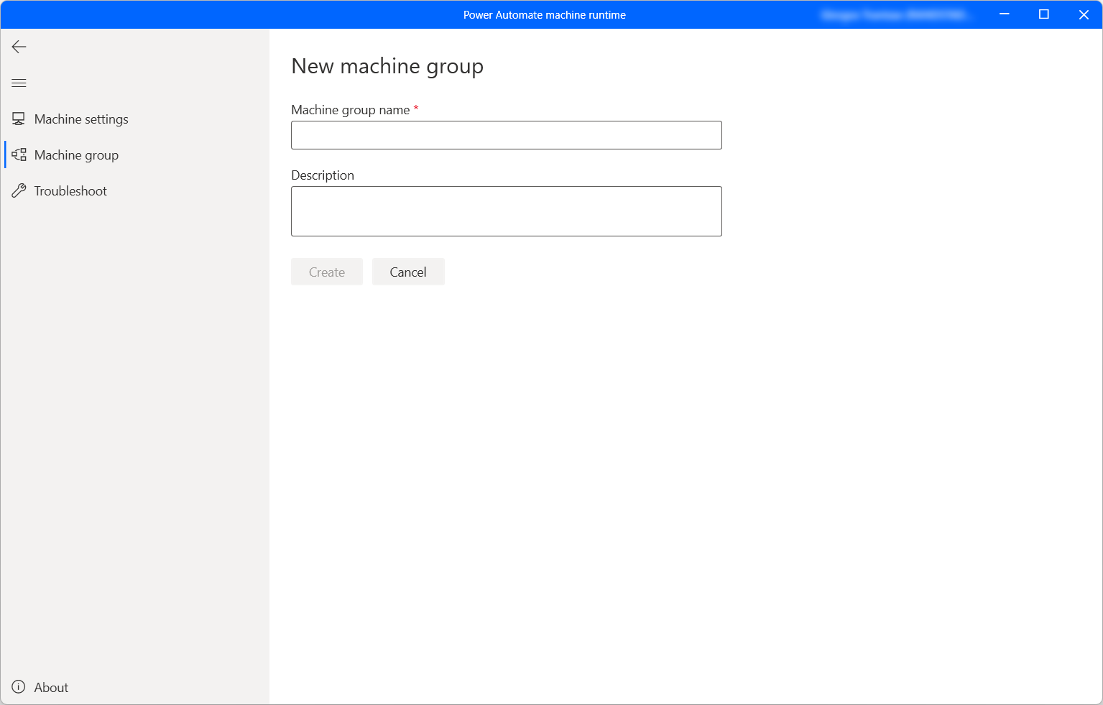This screenshot has height=705, width=1103.
Task: Open the Troubleshoot section
Action: click(134, 190)
